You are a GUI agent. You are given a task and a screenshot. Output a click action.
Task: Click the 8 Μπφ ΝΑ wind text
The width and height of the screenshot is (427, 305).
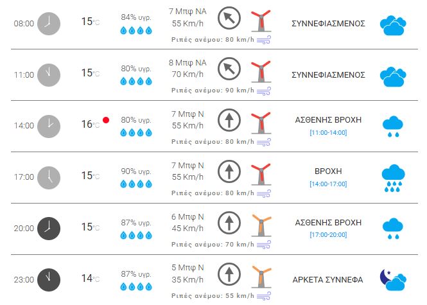coord(187,63)
